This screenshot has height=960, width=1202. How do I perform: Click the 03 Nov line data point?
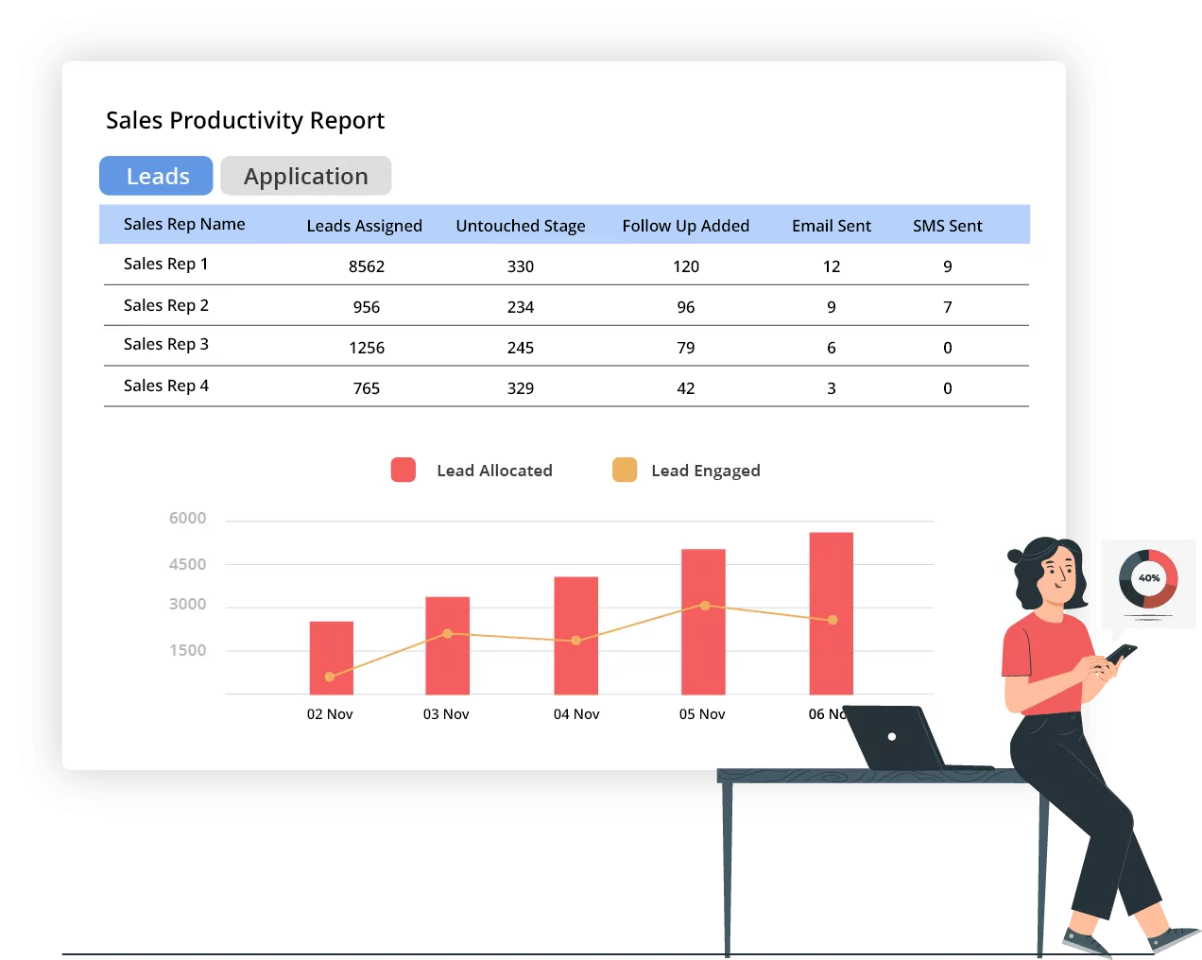coord(448,634)
